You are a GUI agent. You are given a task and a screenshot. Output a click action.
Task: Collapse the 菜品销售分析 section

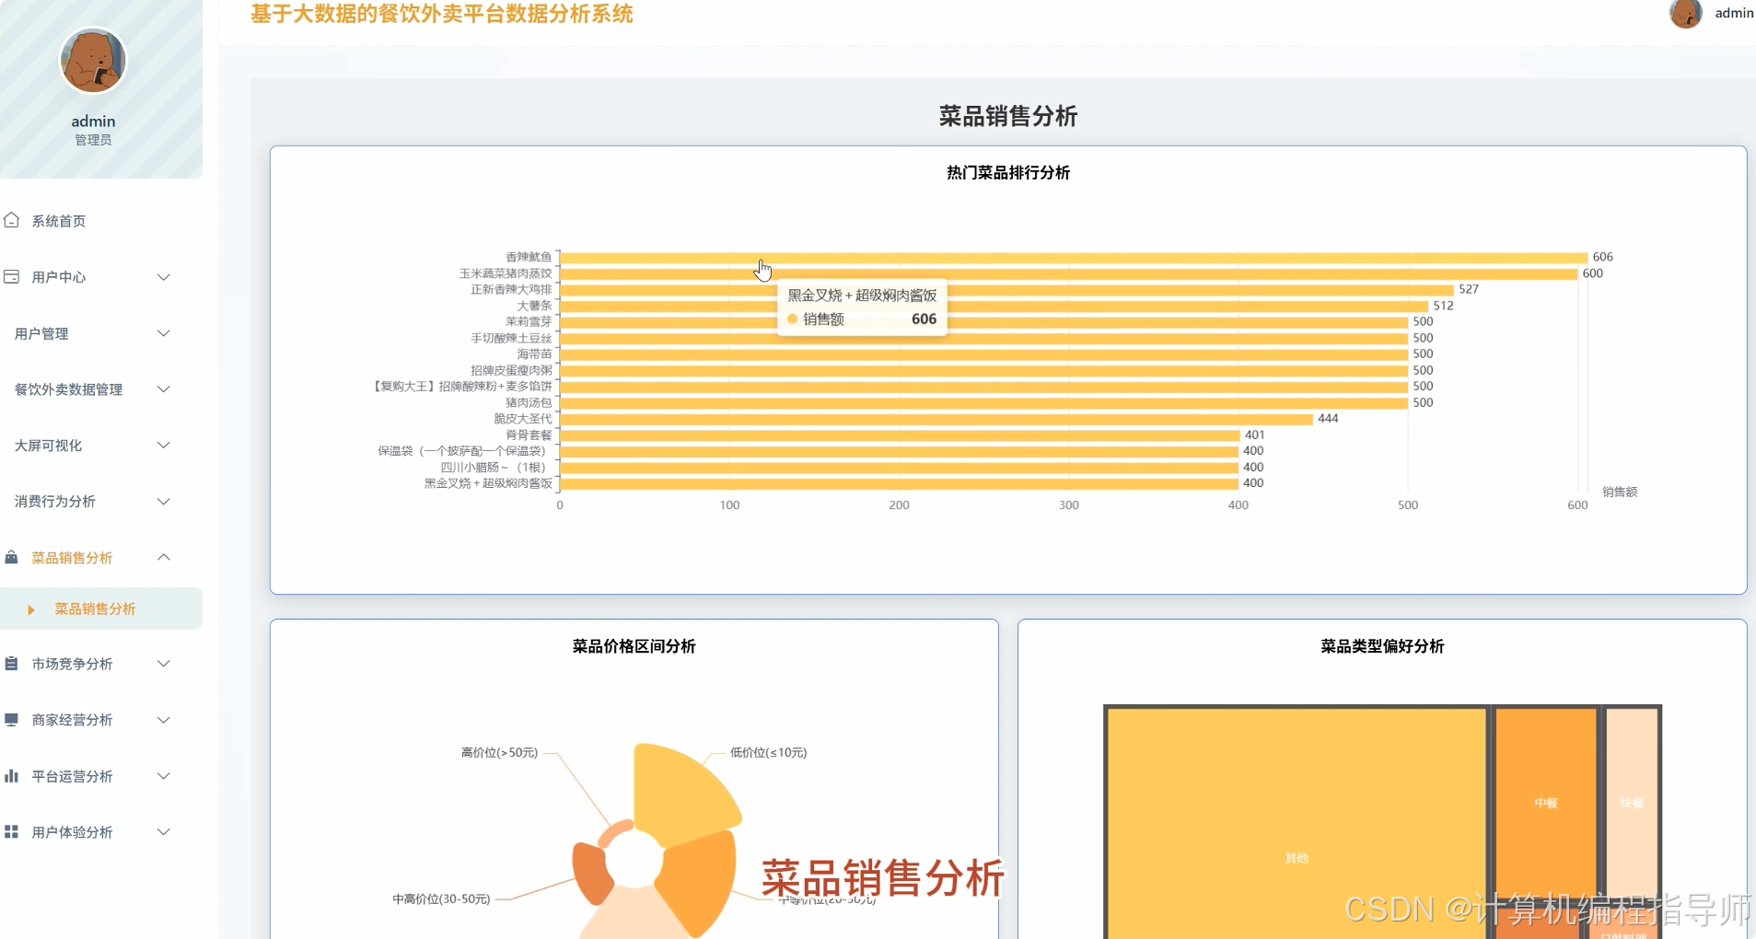click(x=163, y=558)
